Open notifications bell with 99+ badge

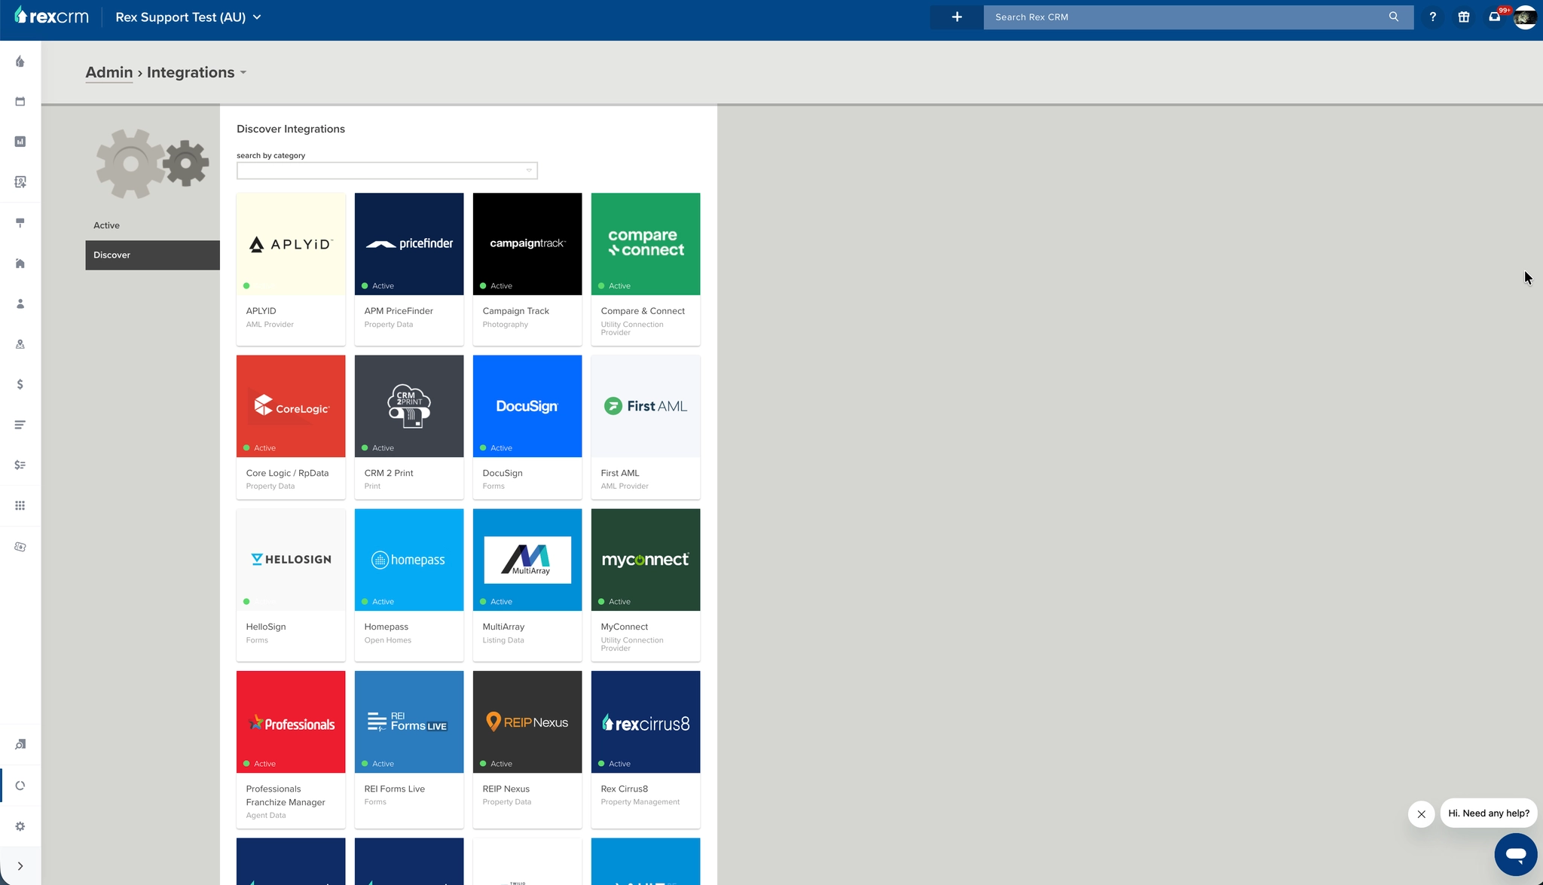point(1496,17)
